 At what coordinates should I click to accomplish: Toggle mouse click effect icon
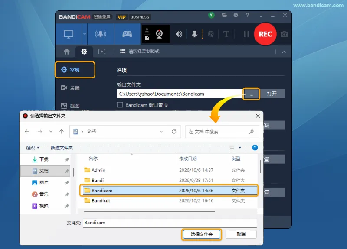[x=211, y=34]
